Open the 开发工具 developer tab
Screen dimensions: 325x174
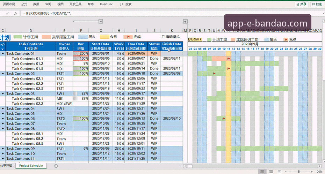point(75,4)
